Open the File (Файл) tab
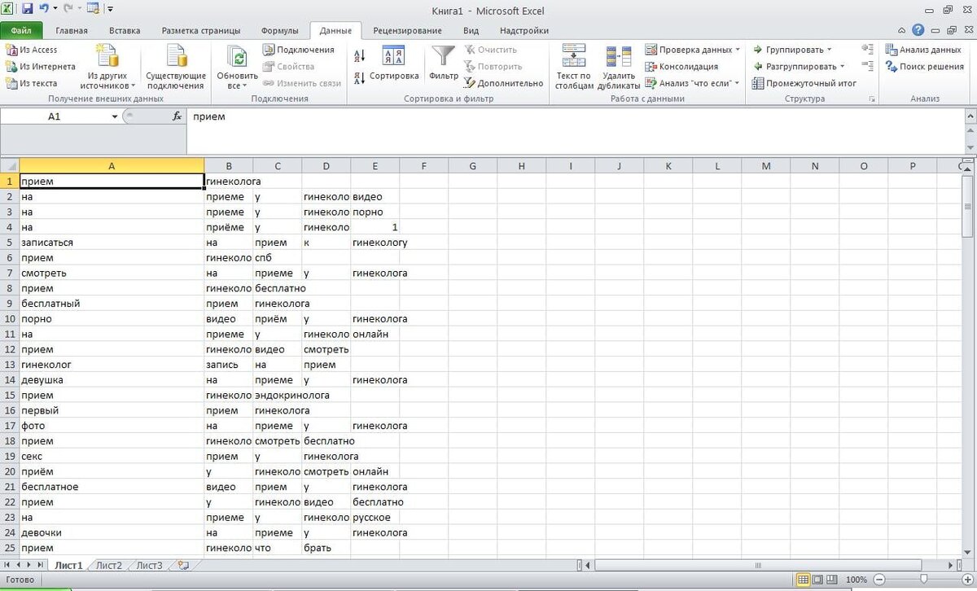Screen dimensions: 977x591 (21, 31)
